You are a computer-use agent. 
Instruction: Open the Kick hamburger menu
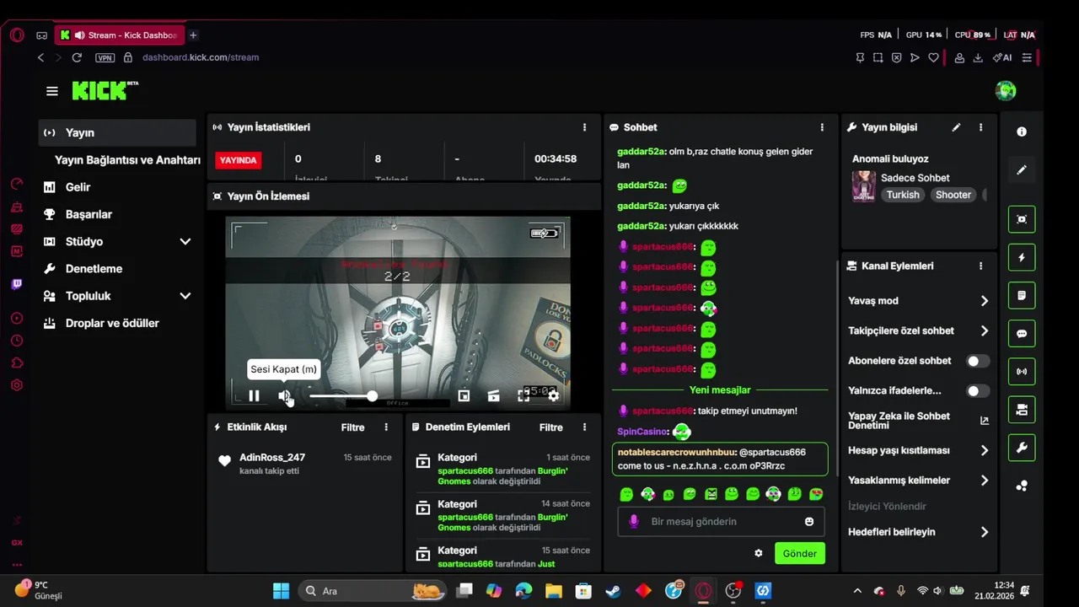[52, 91]
